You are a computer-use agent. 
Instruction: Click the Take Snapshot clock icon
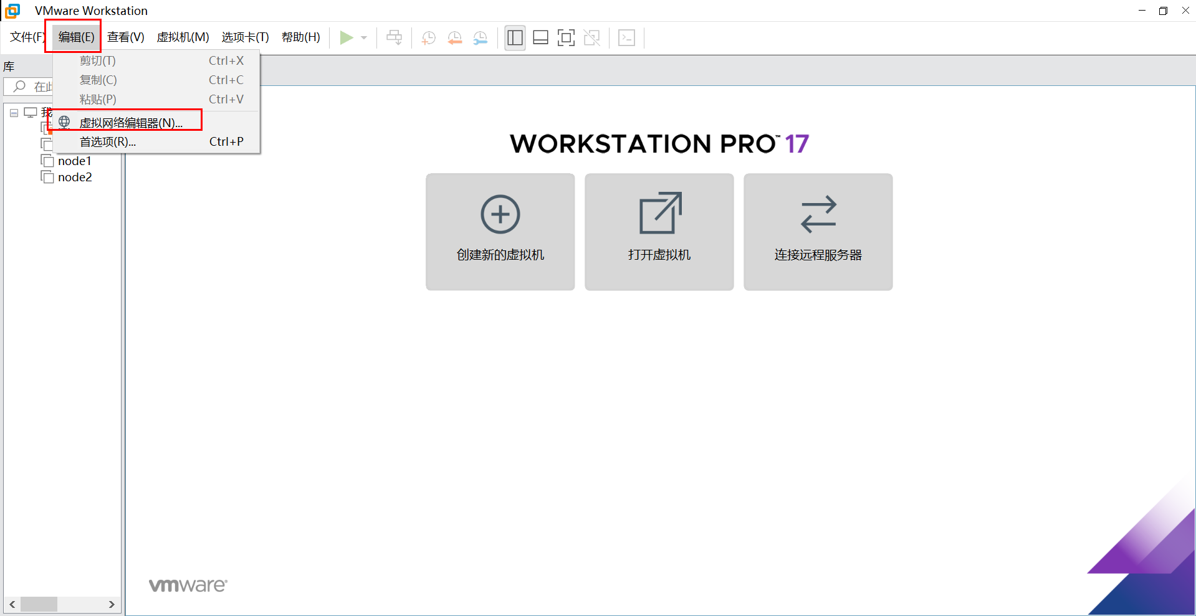coord(429,37)
